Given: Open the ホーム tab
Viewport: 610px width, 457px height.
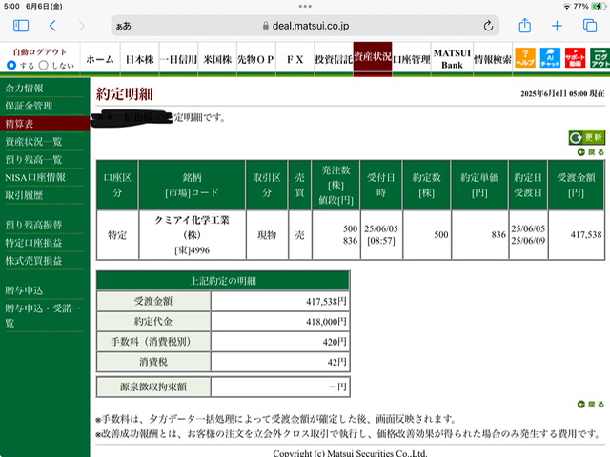Looking at the screenshot, I should pos(100,59).
